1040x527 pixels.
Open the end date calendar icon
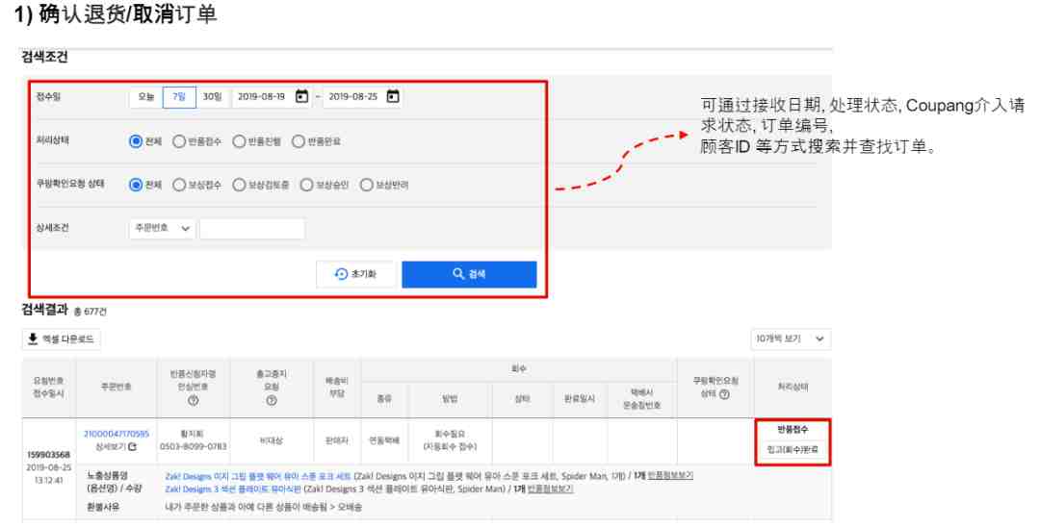(x=393, y=97)
